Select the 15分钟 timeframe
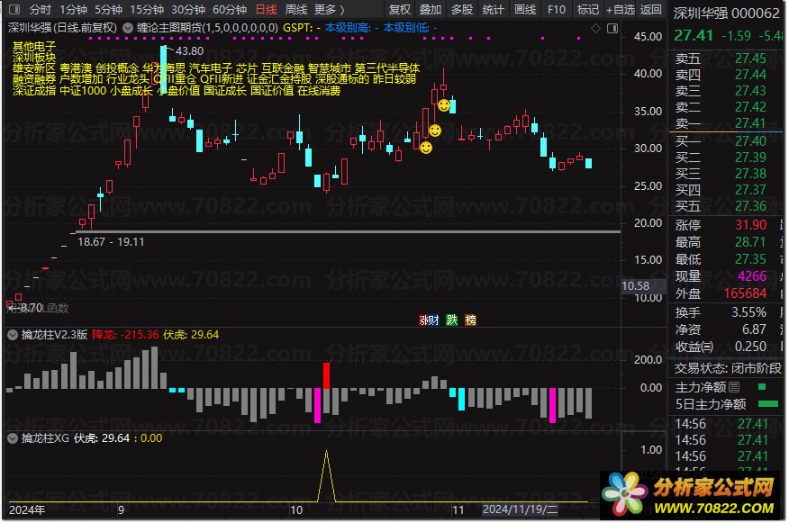This screenshot has height=523, width=789. [x=147, y=10]
